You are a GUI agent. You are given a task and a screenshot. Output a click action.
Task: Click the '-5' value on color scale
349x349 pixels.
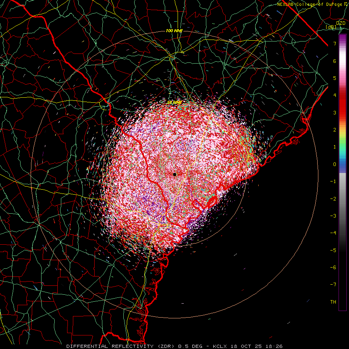coord(333,251)
